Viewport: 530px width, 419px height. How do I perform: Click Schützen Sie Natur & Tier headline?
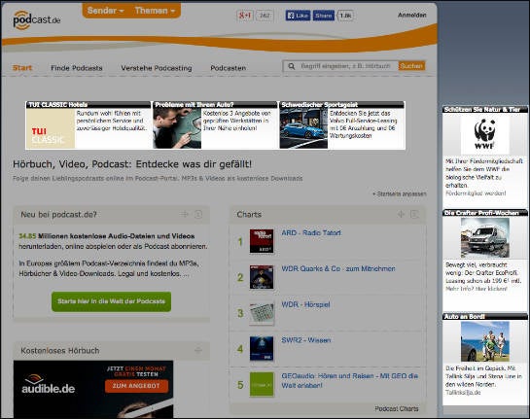click(482, 110)
